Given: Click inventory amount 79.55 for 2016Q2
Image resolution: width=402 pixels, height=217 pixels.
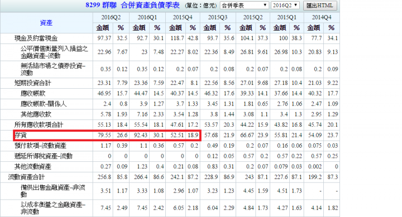Looking at the screenshot, I should coord(104,135).
